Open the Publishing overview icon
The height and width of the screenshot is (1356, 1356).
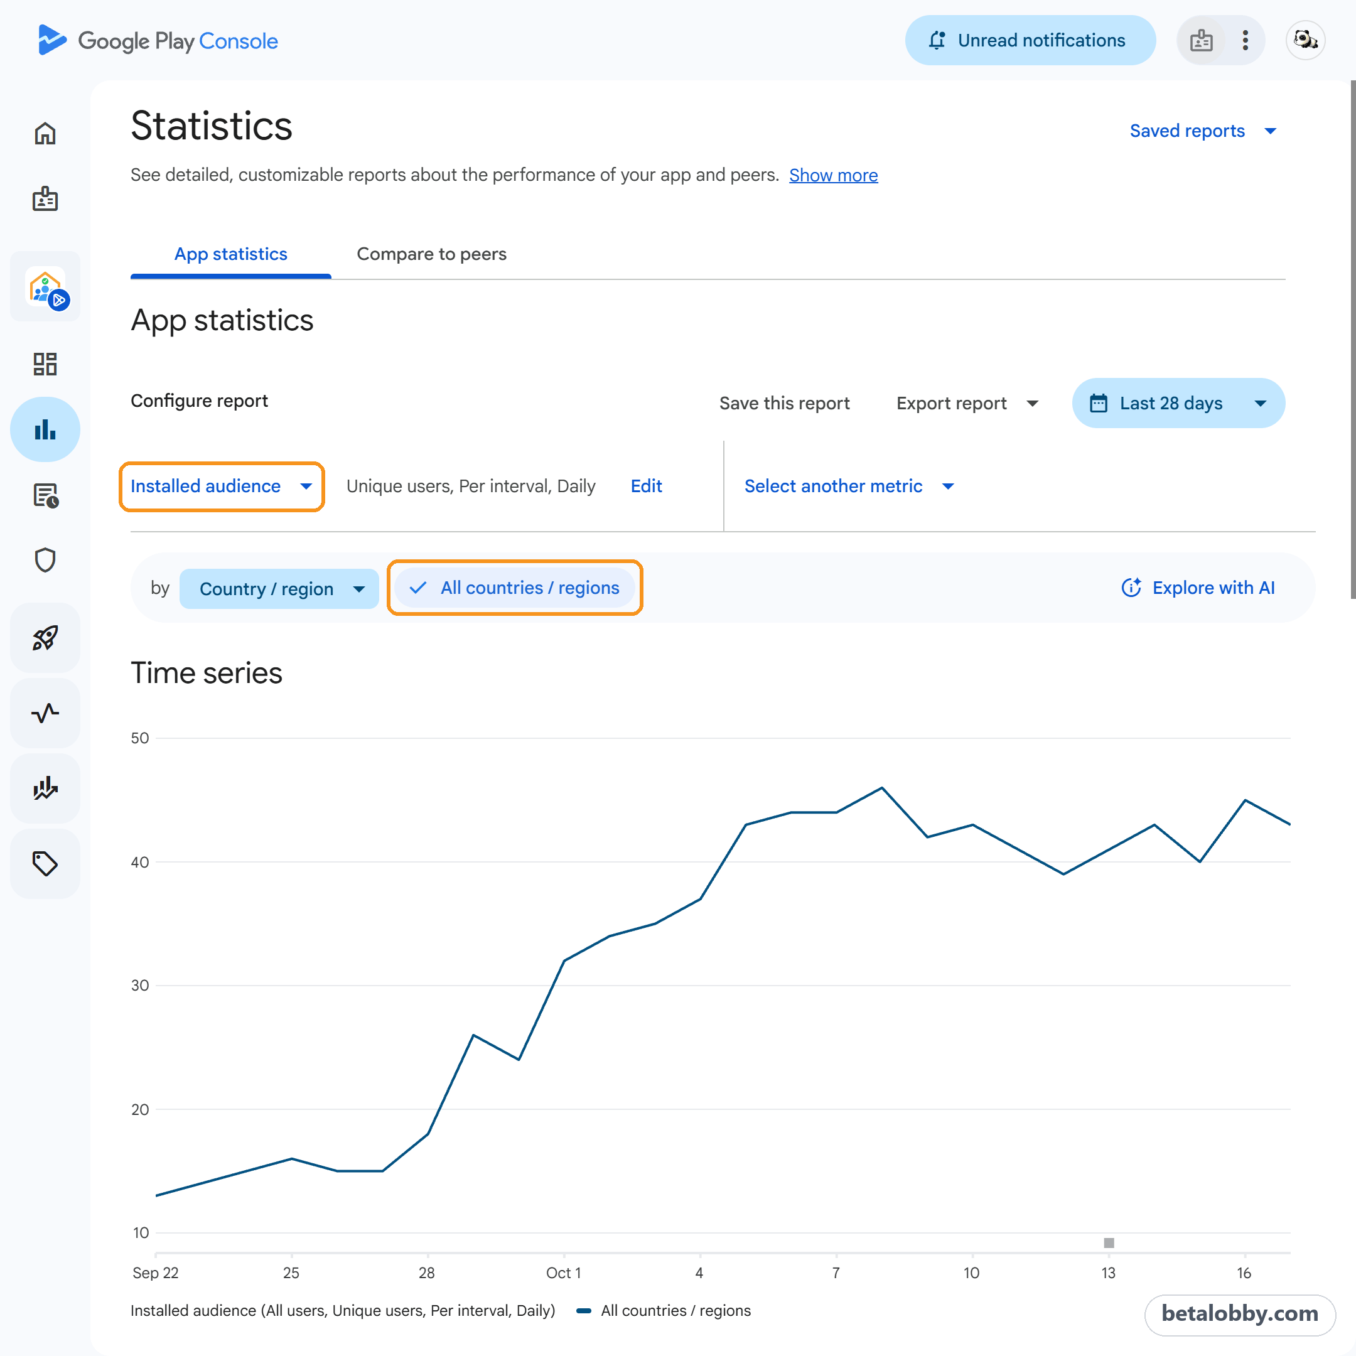tap(45, 495)
